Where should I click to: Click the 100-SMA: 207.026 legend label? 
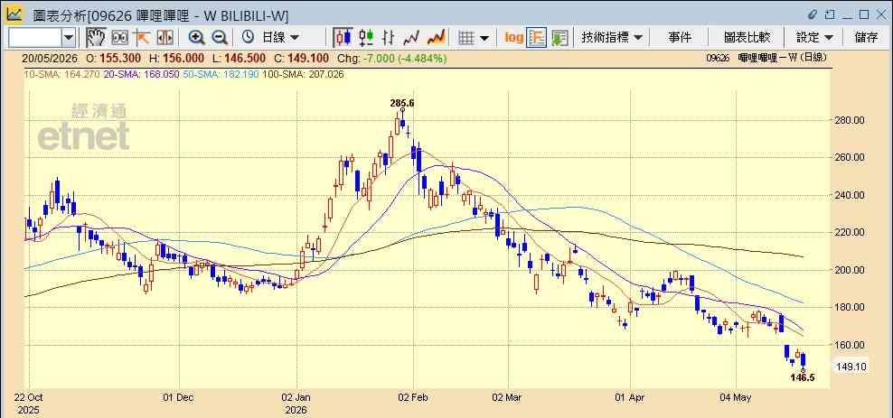pyautogui.click(x=303, y=74)
